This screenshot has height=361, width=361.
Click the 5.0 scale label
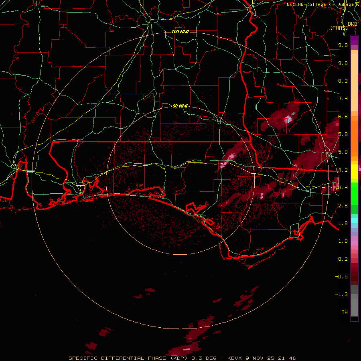pyautogui.click(x=343, y=152)
